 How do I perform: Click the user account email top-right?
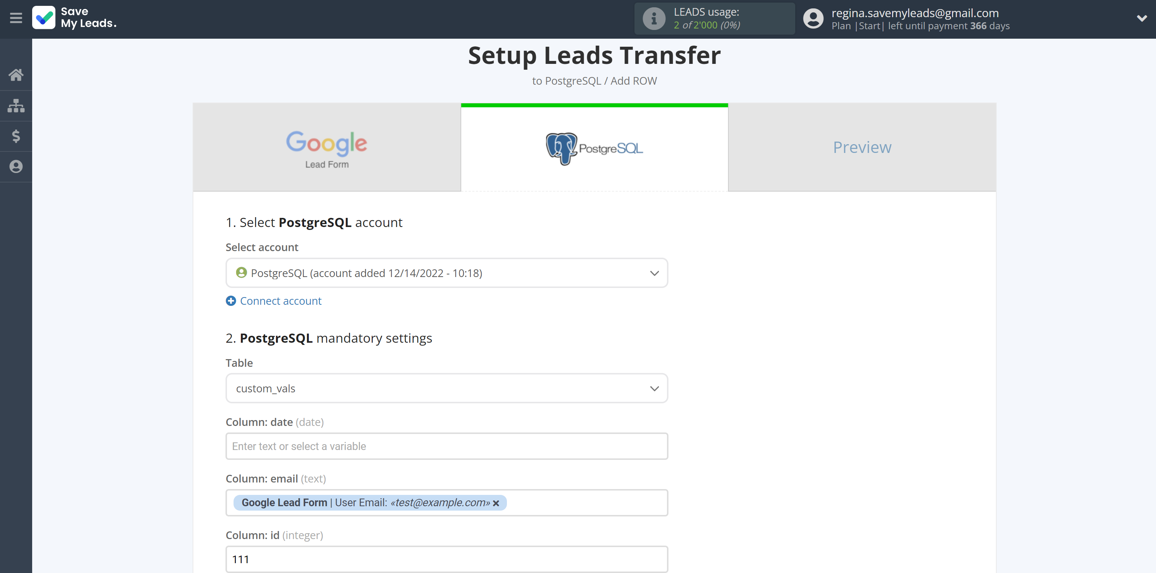pyautogui.click(x=915, y=12)
